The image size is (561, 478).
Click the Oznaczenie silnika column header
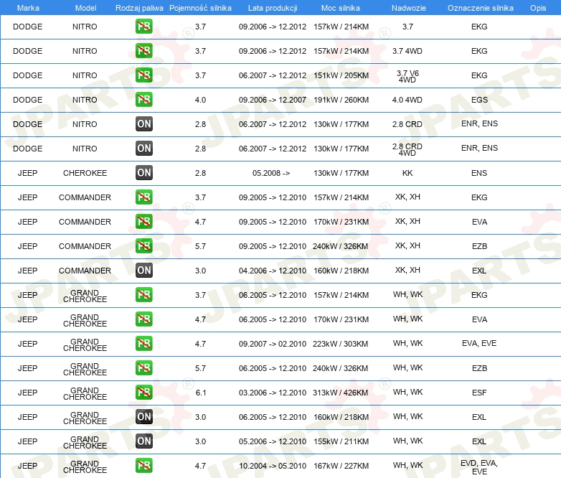(480, 8)
